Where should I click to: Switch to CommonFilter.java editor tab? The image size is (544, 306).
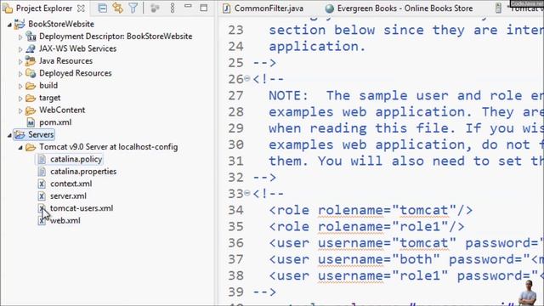point(269,8)
